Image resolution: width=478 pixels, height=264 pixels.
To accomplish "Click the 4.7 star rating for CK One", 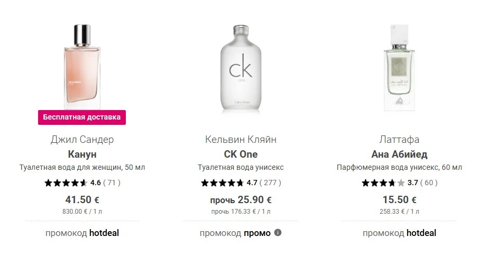I will pyautogui.click(x=229, y=183).
